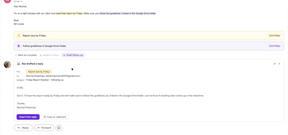Viewport: 288px width, 135px height.
Task: Click the Draft follow-up button
Action: click(x=73, y=55)
